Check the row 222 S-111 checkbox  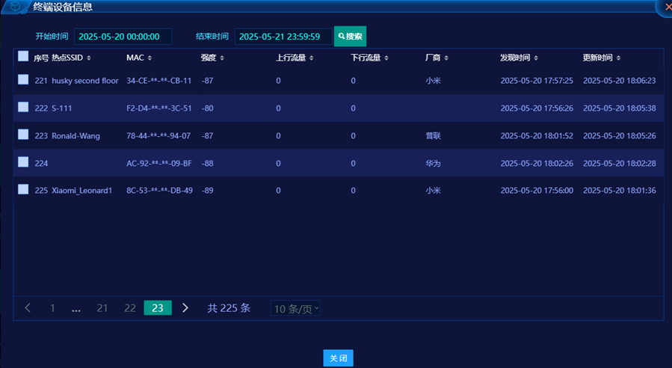pyautogui.click(x=23, y=107)
